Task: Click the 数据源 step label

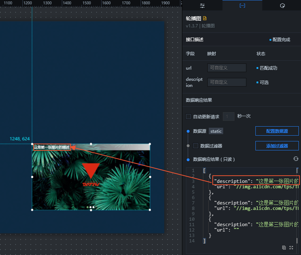Action: point(200,131)
